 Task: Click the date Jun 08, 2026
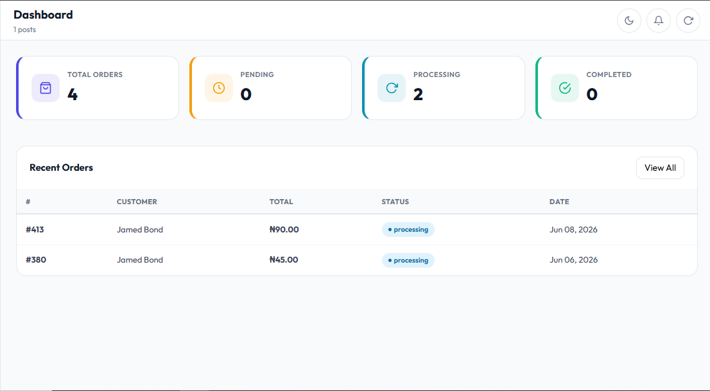[573, 230]
